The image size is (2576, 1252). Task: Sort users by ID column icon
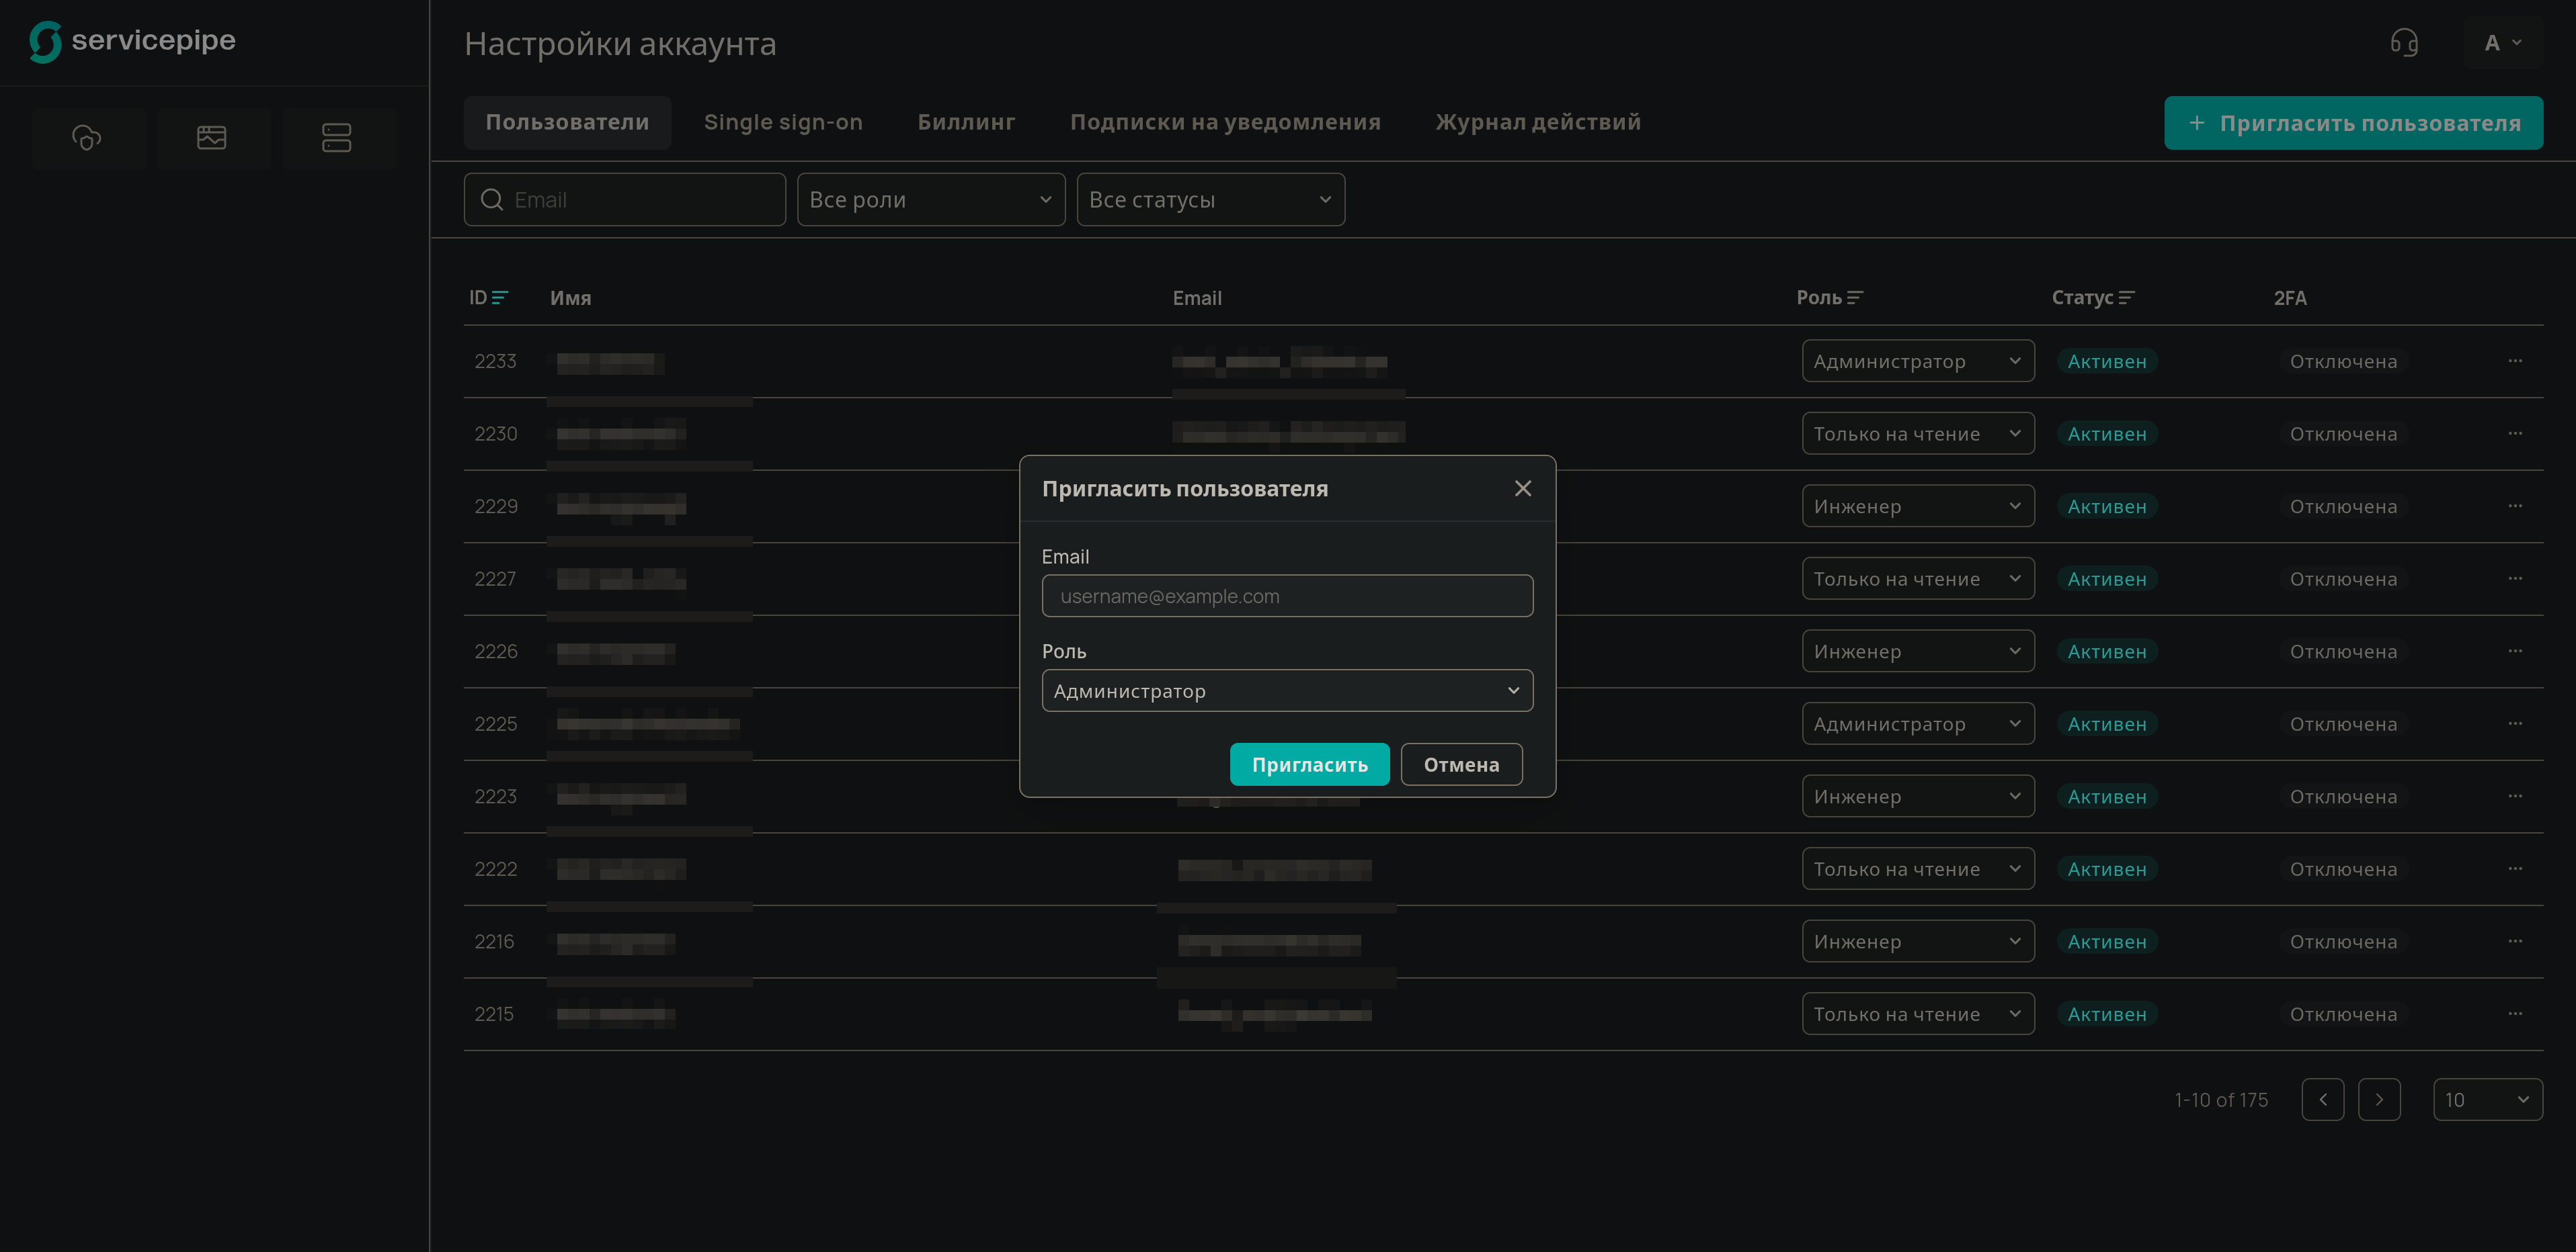500,298
